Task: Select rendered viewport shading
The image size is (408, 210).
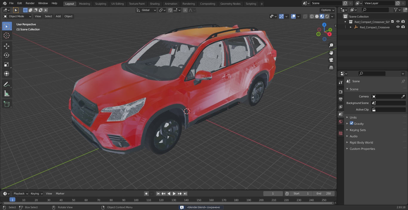Action: point(327,16)
